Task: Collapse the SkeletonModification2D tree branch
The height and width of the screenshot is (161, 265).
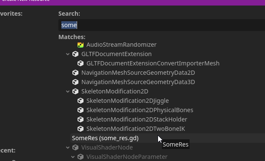Action: (68, 91)
